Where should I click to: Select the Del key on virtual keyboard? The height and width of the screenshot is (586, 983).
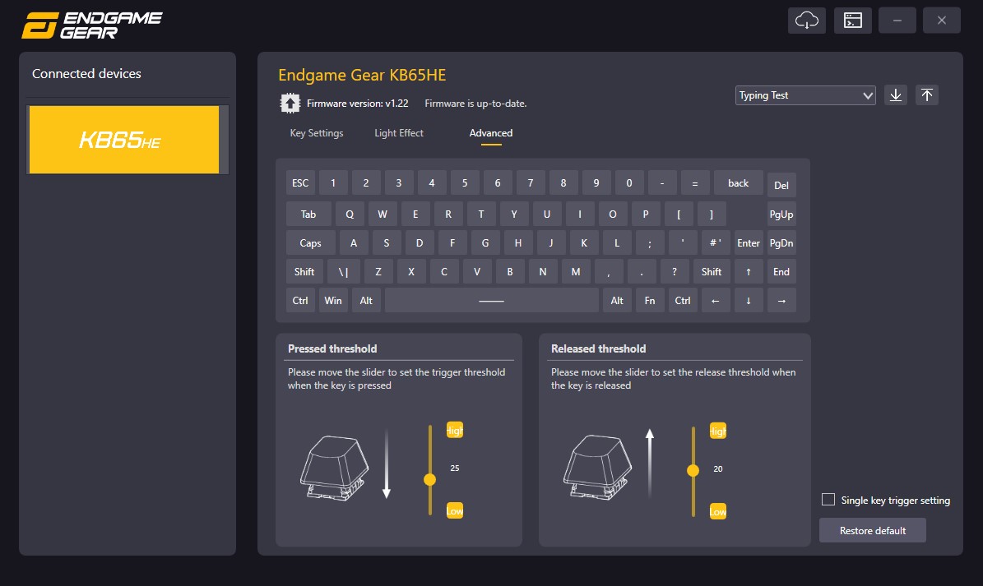(781, 185)
